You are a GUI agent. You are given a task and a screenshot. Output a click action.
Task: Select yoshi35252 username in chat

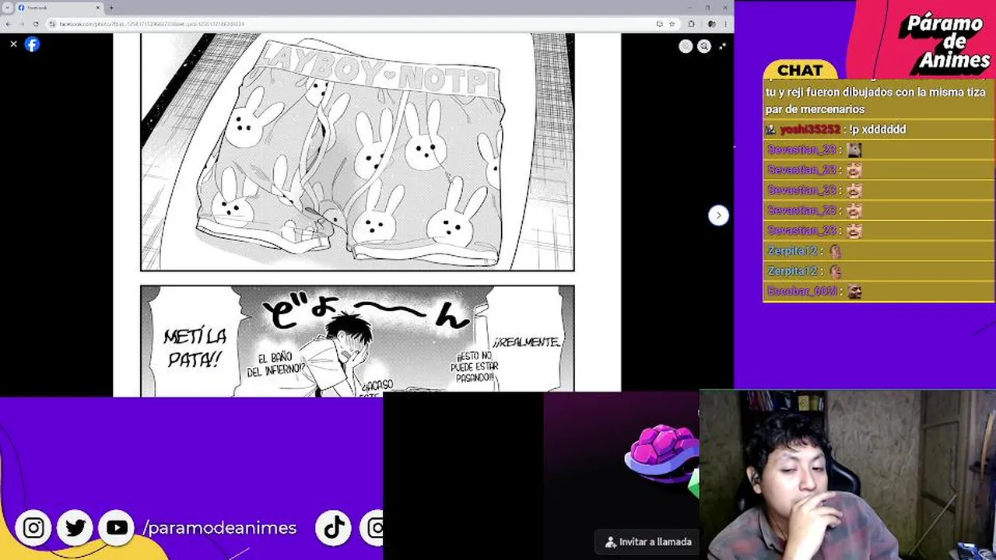[810, 130]
